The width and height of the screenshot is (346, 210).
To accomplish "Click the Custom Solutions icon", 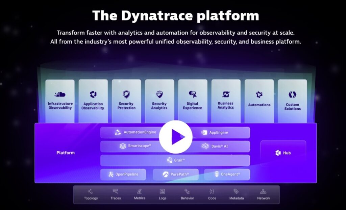I will point(292,94).
